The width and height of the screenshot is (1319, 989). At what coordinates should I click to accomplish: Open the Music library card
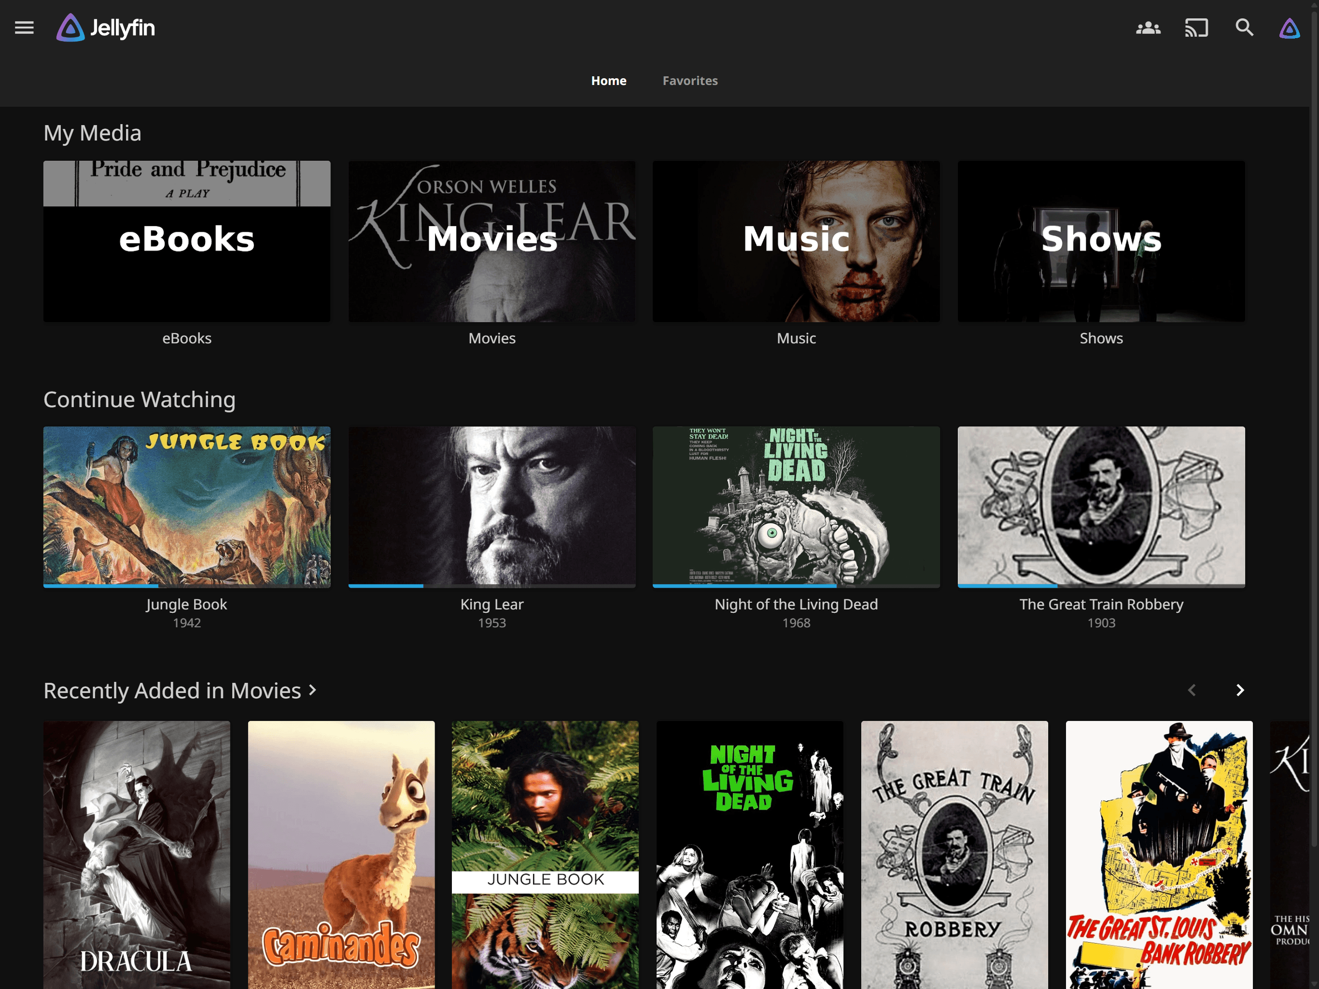(796, 241)
